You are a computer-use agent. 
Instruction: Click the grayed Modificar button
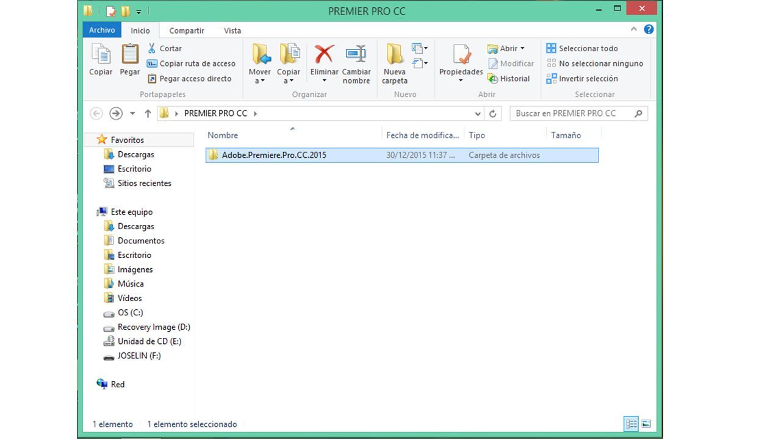tap(511, 63)
